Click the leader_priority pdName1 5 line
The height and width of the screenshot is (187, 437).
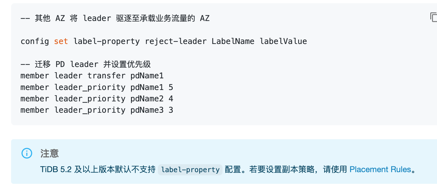click(97, 87)
